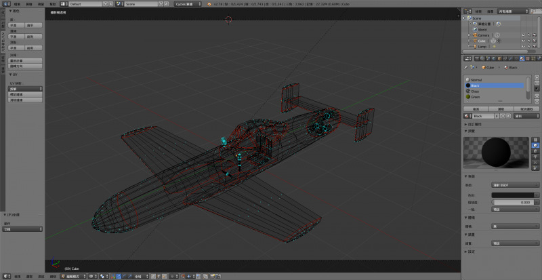
Task: Select vertex select mode in 3D view header
Action: [x=152, y=277]
